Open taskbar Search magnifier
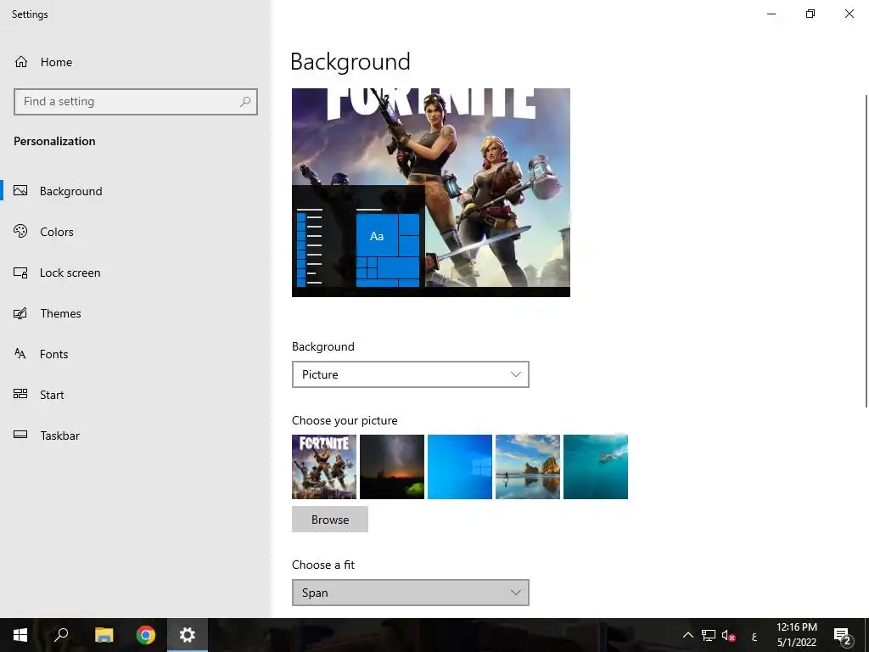The height and width of the screenshot is (652, 869). coord(61,635)
